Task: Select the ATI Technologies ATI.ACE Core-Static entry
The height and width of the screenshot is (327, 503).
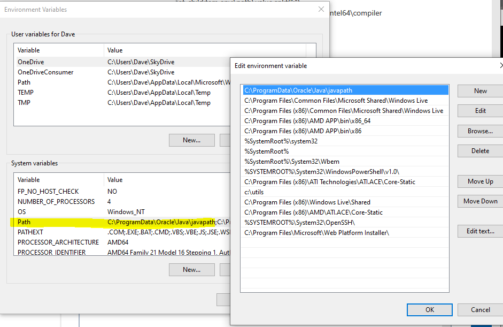Action: click(345, 182)
